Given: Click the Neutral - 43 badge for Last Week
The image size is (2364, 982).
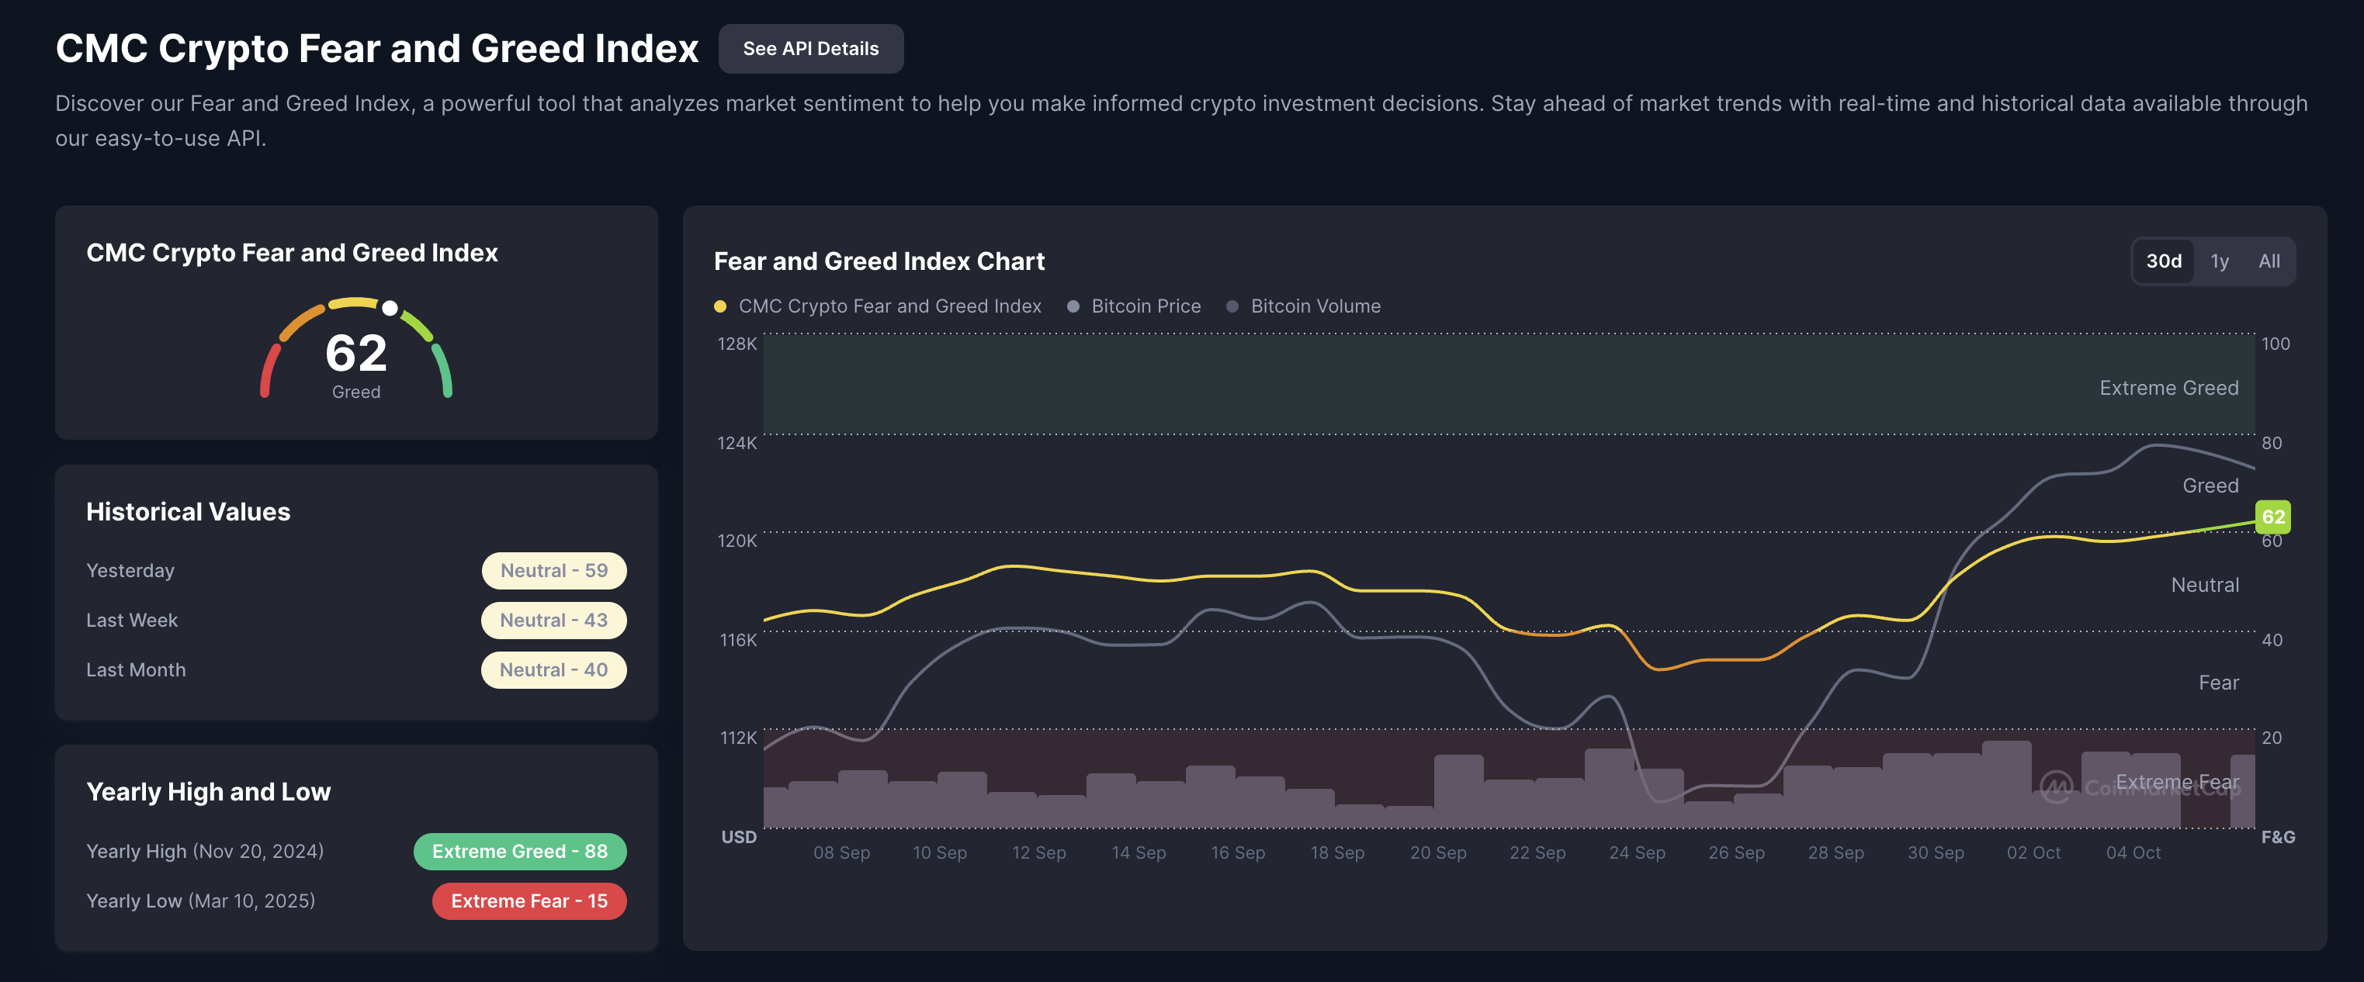Looking at the screenshot, I should pyautogui.click(x=553, y=620).
